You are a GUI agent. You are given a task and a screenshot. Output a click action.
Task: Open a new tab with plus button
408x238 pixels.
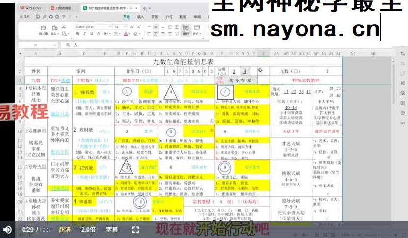[x=145, y=8]
